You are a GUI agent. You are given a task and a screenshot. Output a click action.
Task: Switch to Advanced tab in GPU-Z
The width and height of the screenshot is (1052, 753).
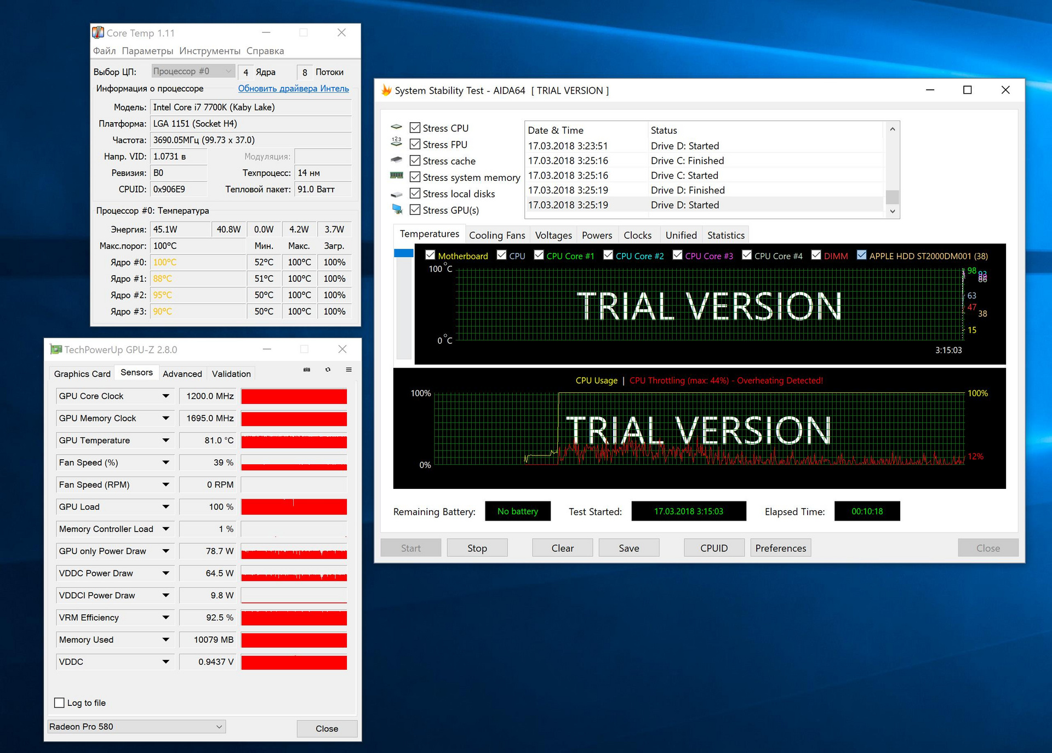(x=182, y=374)
